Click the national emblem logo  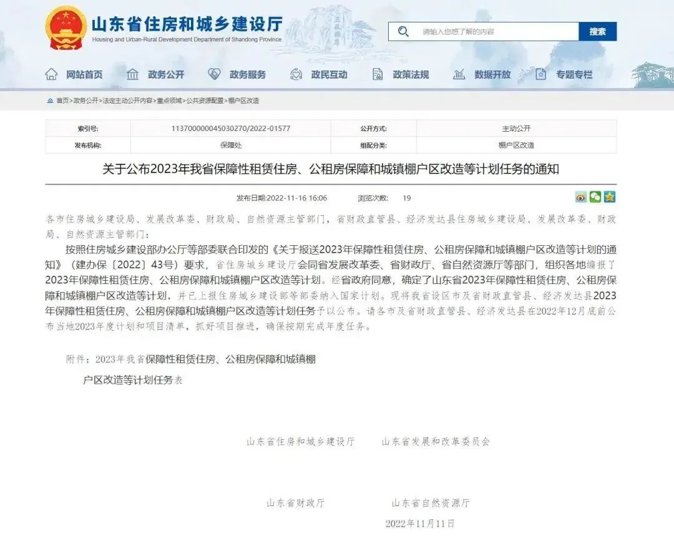pos(66,29)
